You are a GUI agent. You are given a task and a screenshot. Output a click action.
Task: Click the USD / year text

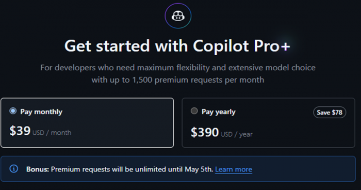tap(237, 134)
